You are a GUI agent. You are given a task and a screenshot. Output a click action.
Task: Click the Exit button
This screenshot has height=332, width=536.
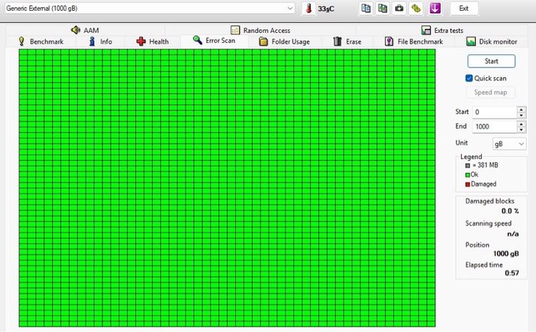pyautogui.click(x=464, y=8)
